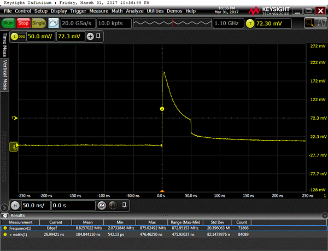Viewport: 328px width, 251px height.
Task: Click the trigger level T marker on left edge
Action: [x=15, y=118]
